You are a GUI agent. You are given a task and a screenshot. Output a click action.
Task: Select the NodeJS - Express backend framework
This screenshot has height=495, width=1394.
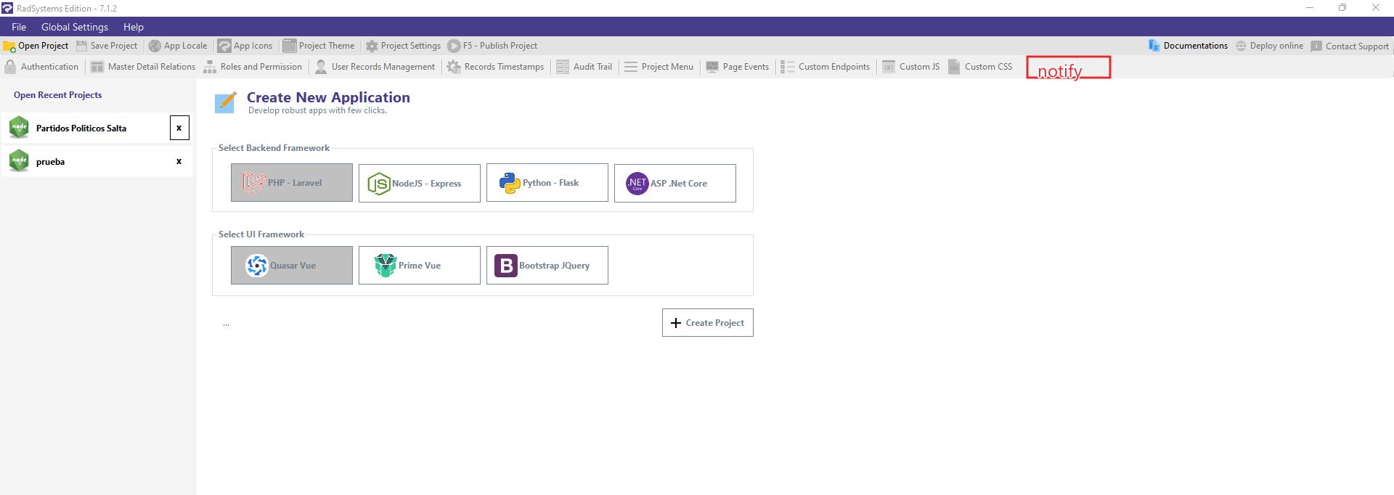click(x=419, y=183)
